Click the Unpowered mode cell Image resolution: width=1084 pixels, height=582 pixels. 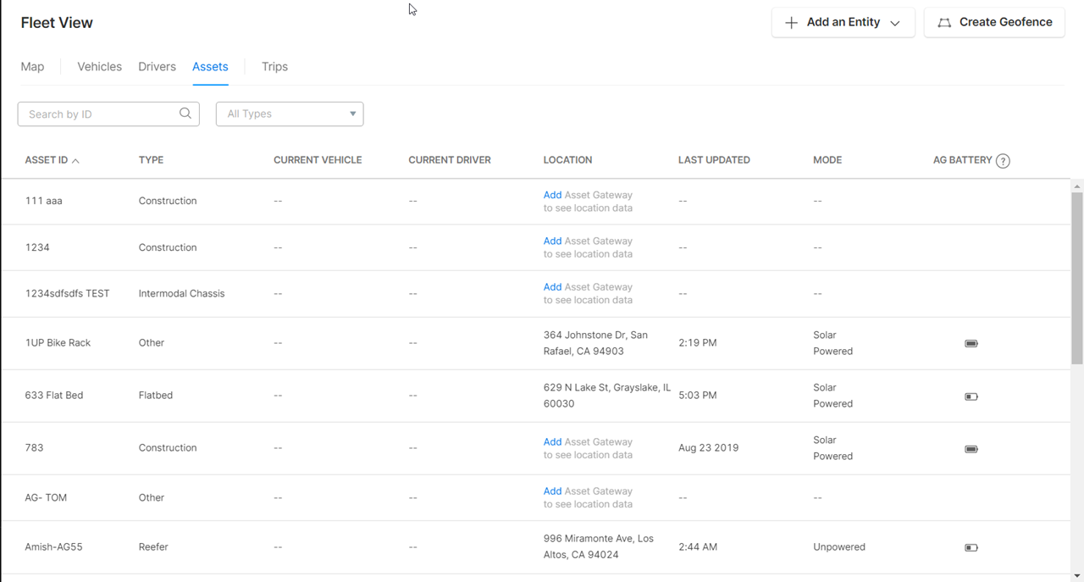pyautogui.click(x=839, y=547)
